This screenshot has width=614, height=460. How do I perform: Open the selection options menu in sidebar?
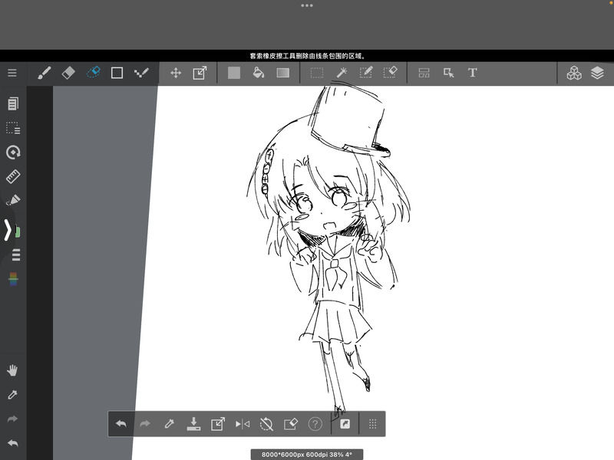pos(13,128)
